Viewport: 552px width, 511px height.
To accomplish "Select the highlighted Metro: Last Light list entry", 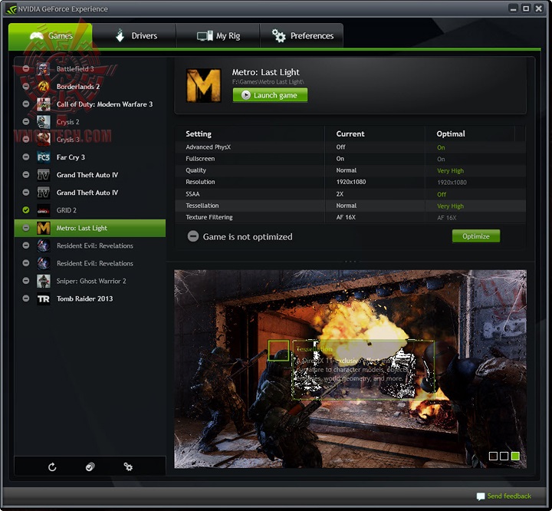I will (x=90, y=228).
